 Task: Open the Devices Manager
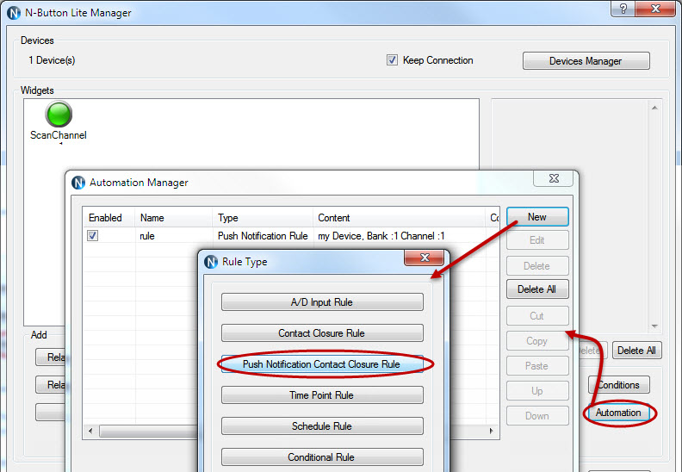(586, 61)
